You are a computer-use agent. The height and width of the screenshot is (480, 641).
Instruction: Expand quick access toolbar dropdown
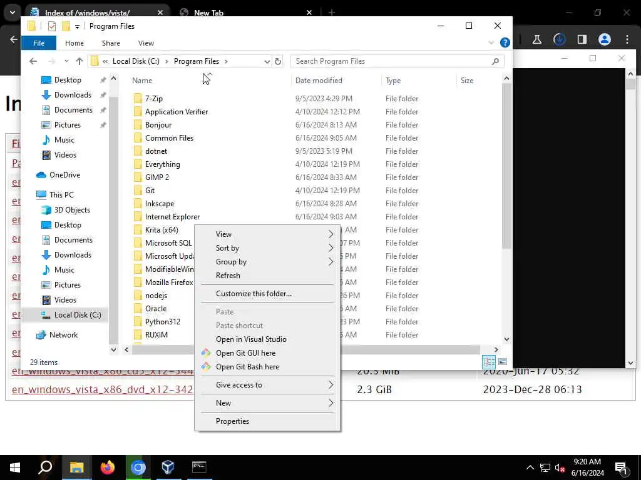(x=77, y=27)
